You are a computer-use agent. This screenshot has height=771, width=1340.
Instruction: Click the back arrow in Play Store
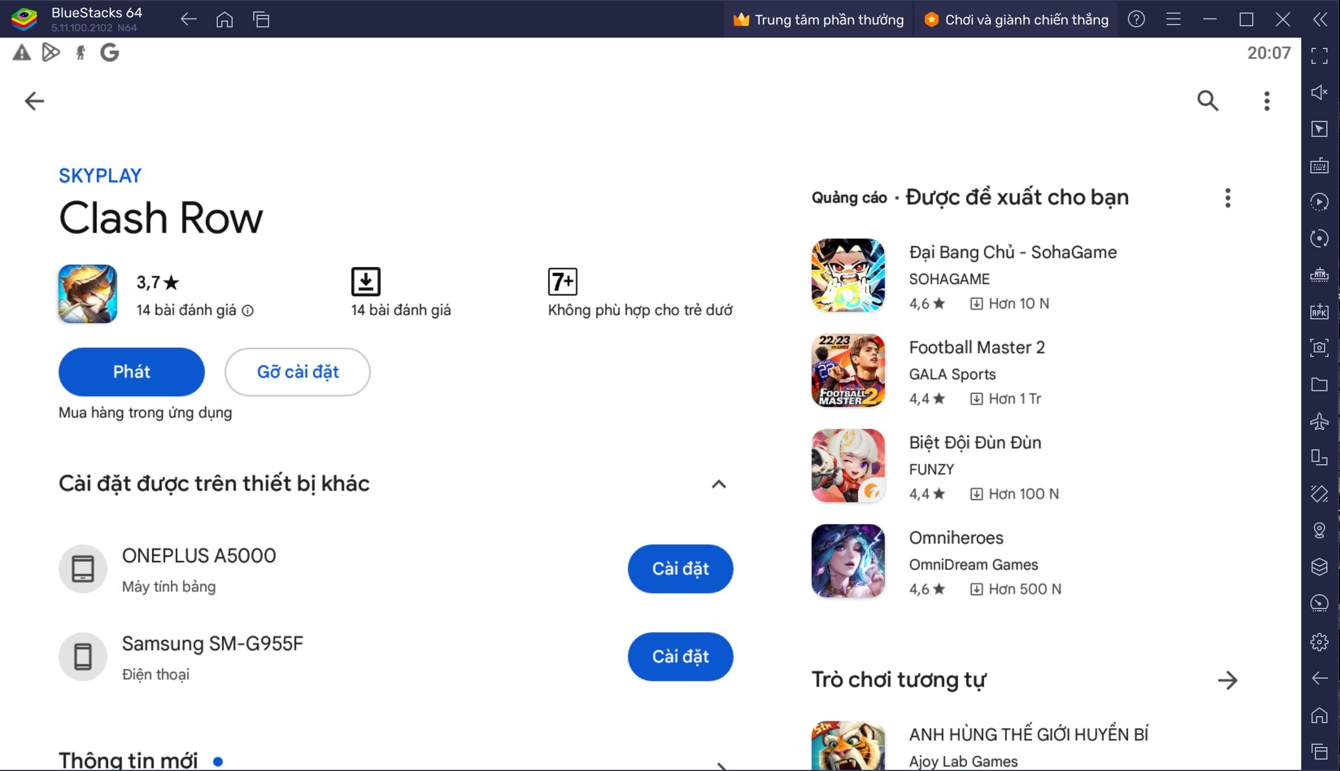point(34,99)
